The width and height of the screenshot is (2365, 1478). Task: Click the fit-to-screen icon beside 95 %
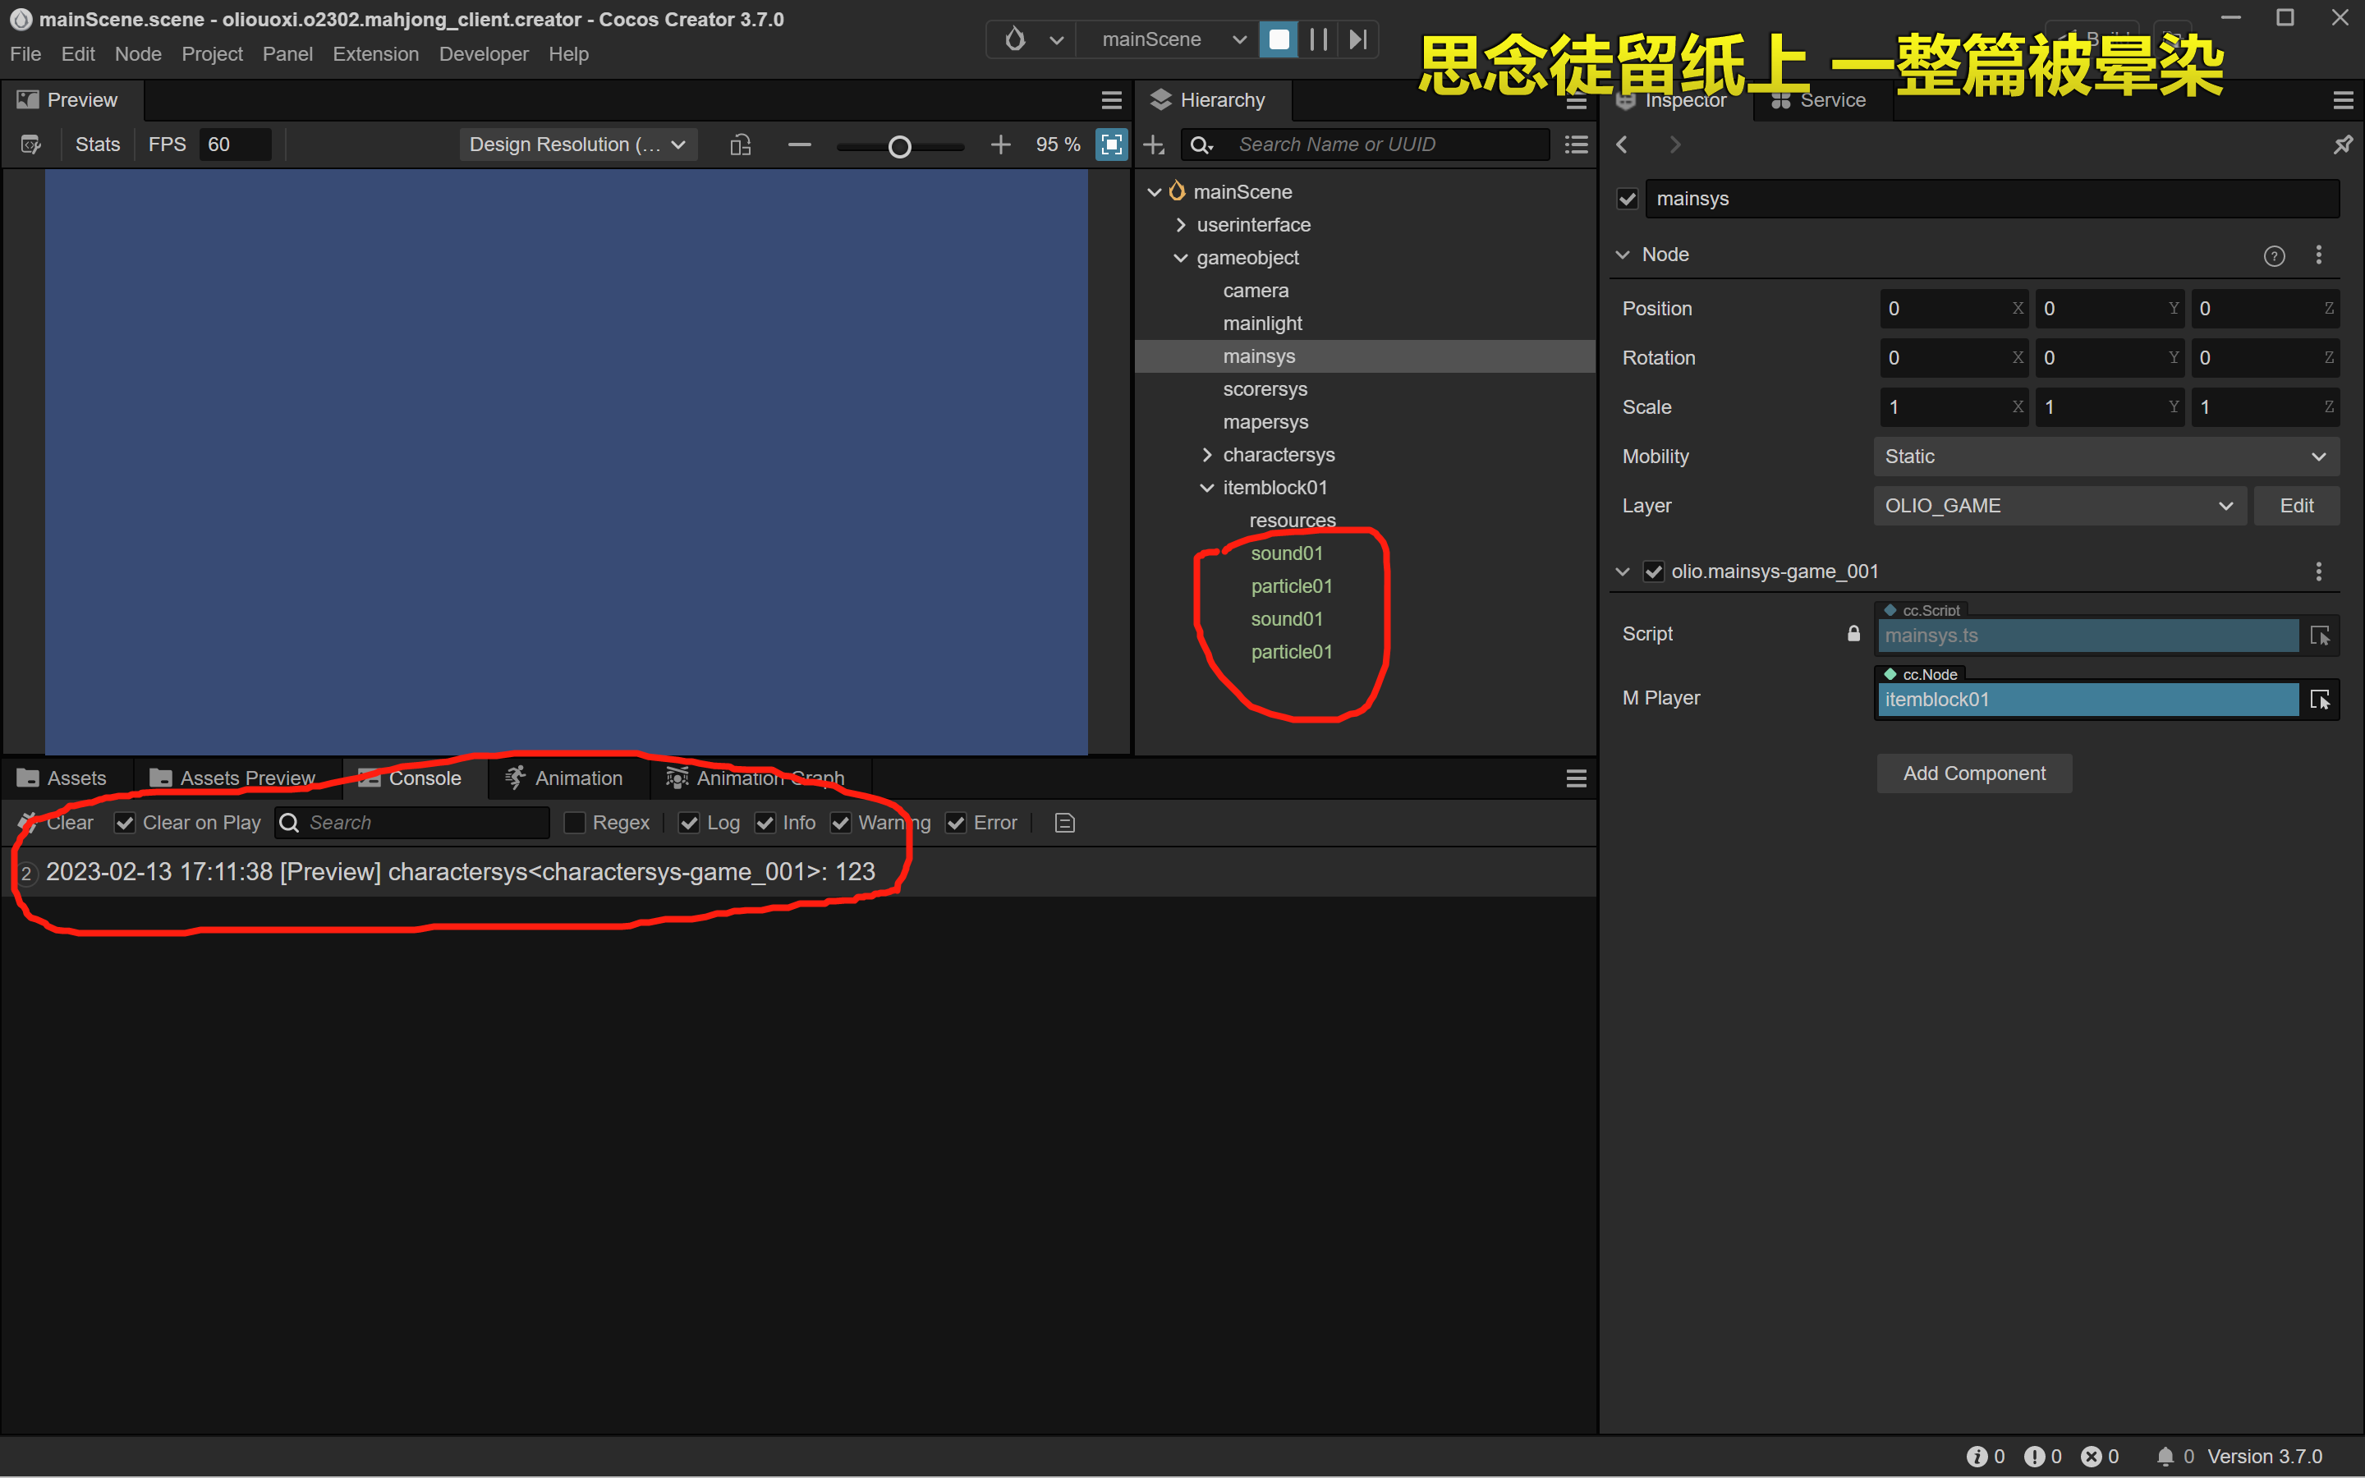click(1111, 145)
